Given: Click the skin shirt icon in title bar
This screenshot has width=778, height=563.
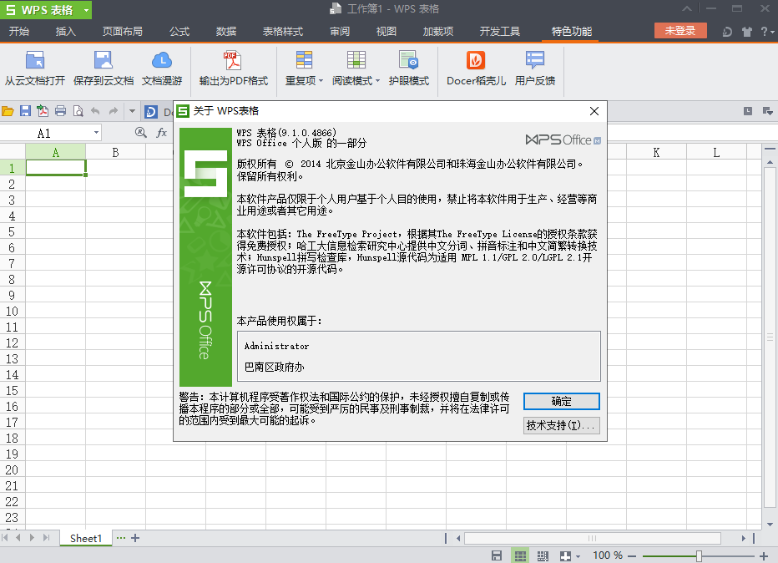Looking at the screenshot, I should [747, 32].
